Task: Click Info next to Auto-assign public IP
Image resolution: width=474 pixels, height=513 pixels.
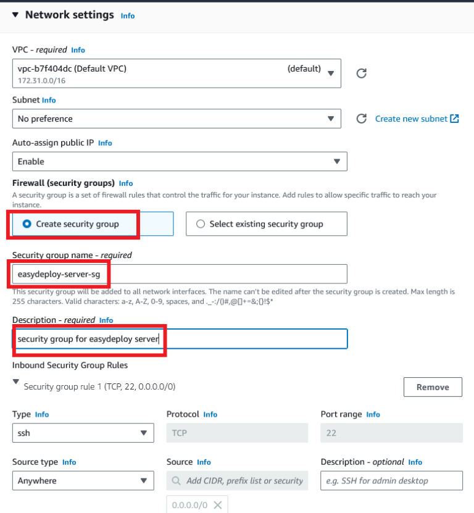Action: pyautogui.click(x=104, y=143)
